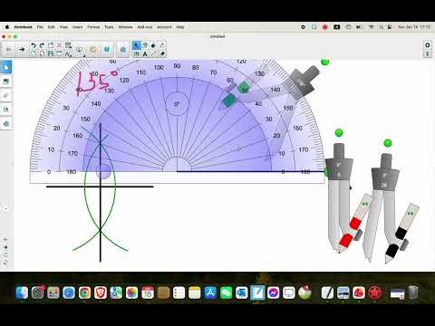Click the Undo icon
The width and height of the screenshot is (435, 326).
tap(34, 45)
